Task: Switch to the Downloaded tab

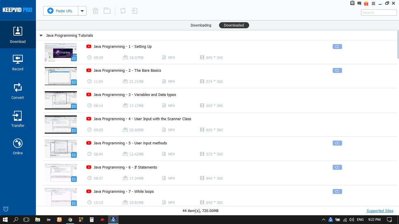Action: pyautogui.click(x=234, y=25)
